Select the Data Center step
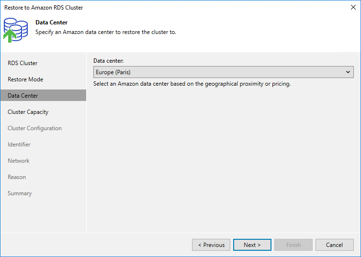 tap(23, 96)
